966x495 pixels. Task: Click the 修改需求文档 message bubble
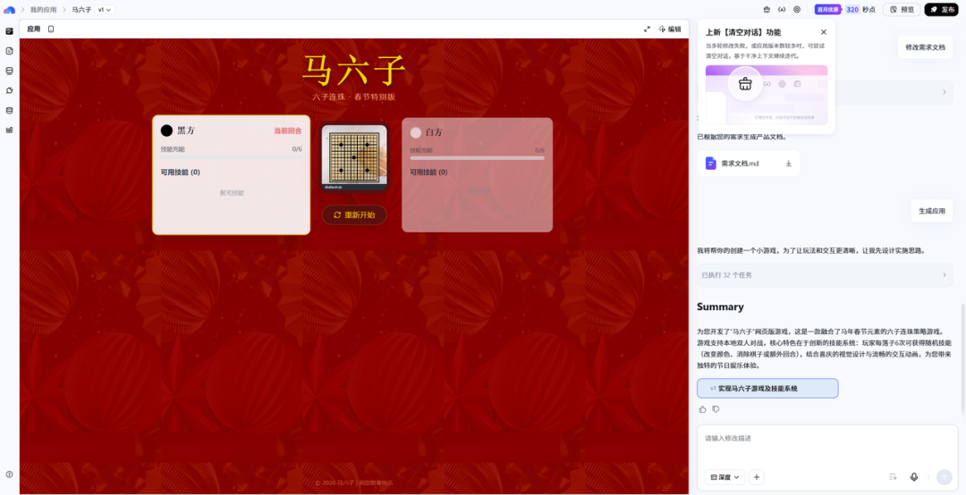(926, 47)
